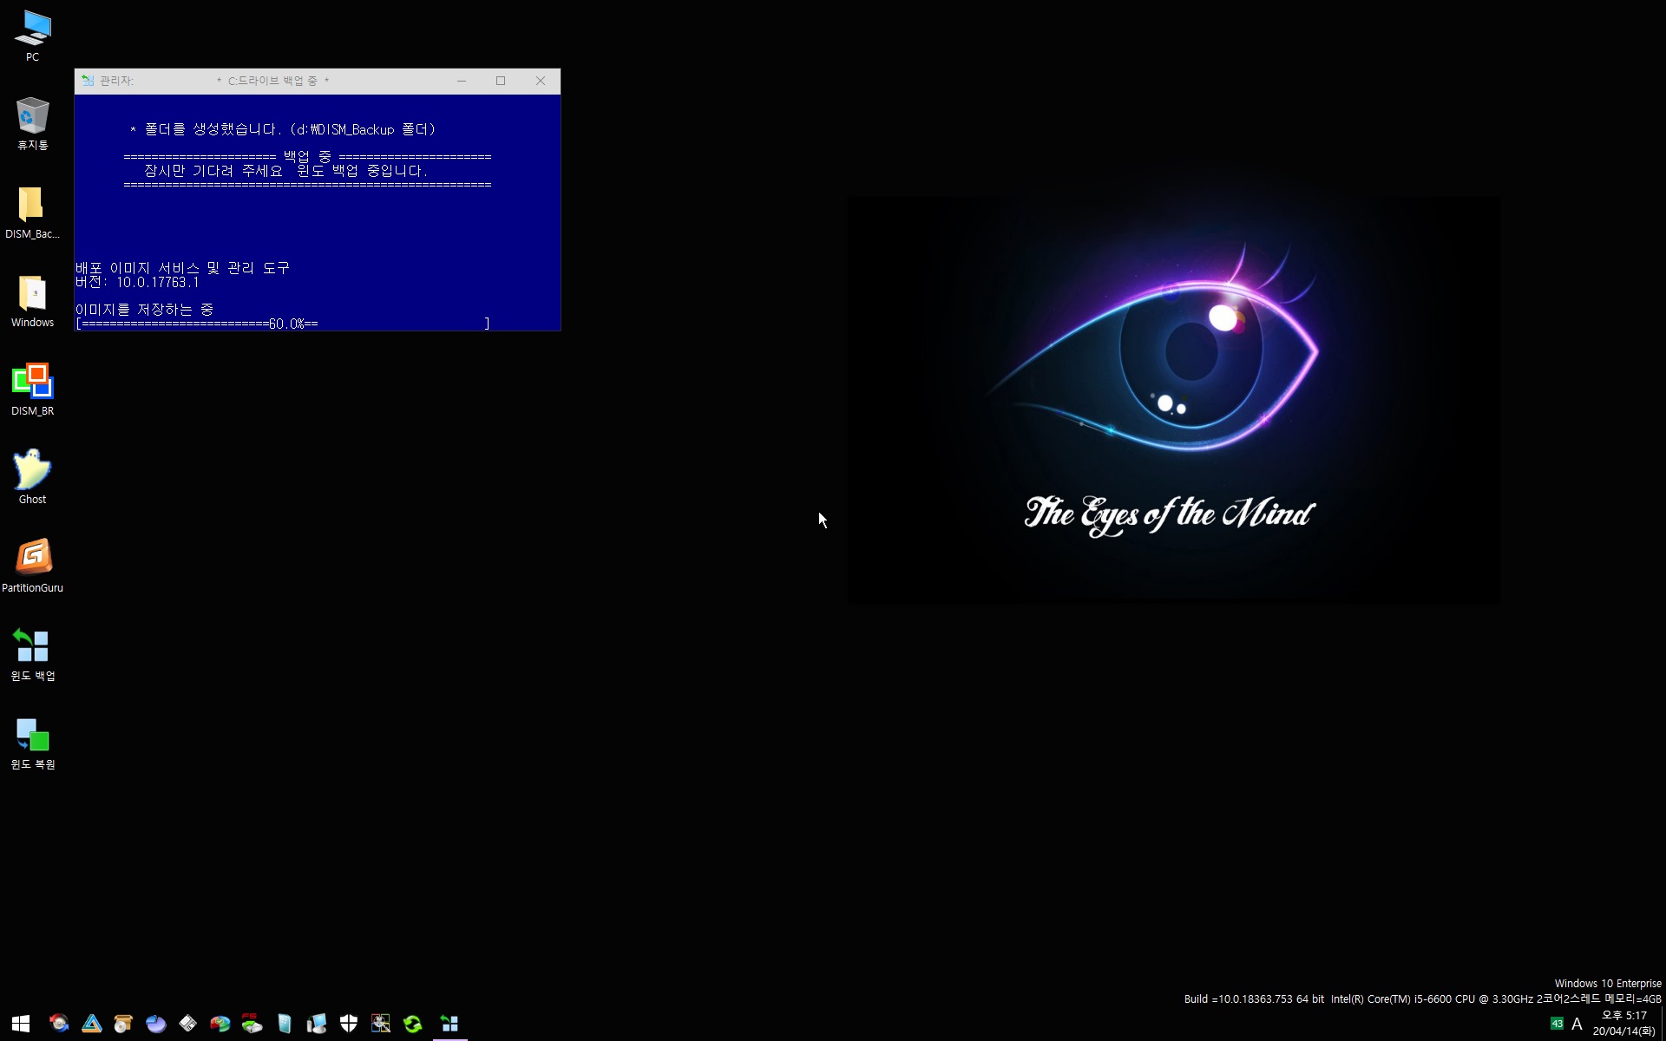
Task: Maximize the backup console window
Action: point(501,81)
